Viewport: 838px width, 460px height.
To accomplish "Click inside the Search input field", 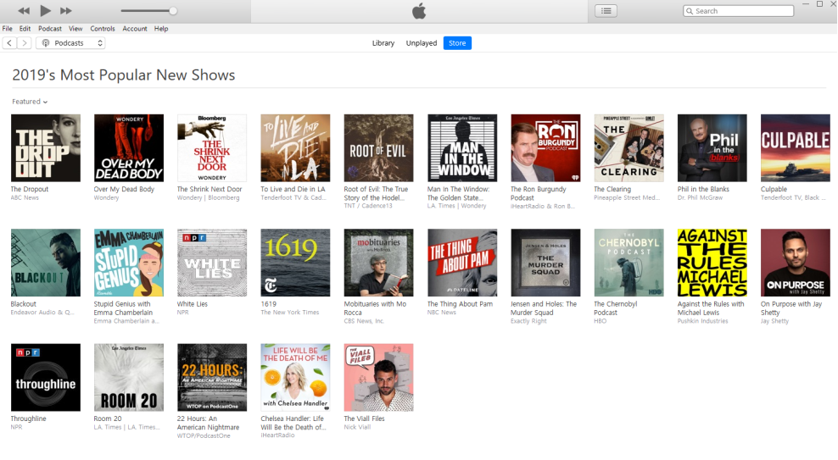I will point(742,11).
